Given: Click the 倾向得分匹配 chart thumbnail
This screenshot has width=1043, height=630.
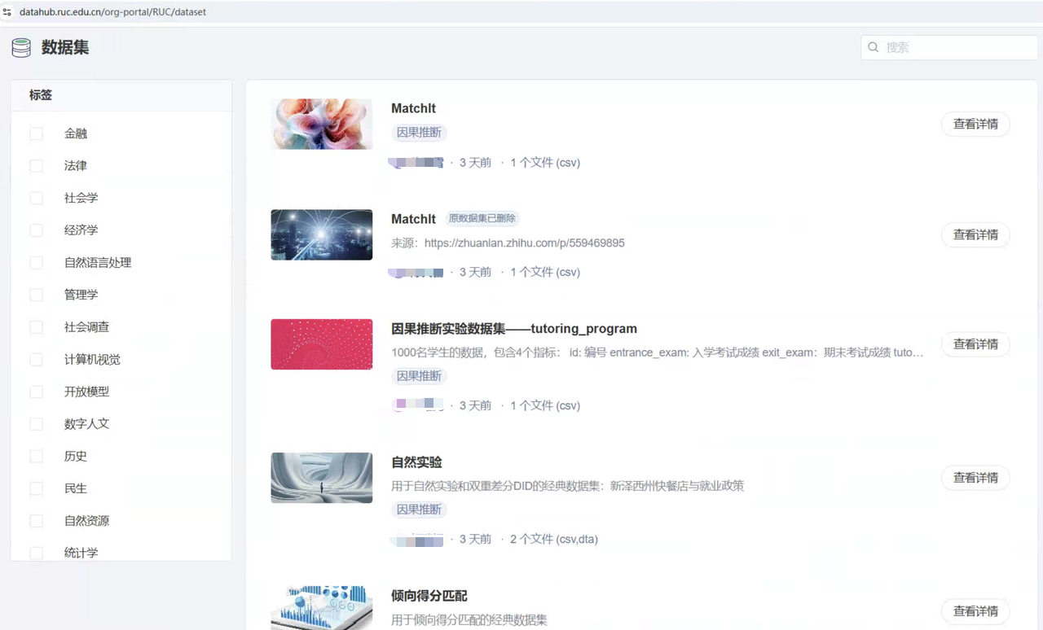Looking at the screenshot, I should (x=321, y=607).
